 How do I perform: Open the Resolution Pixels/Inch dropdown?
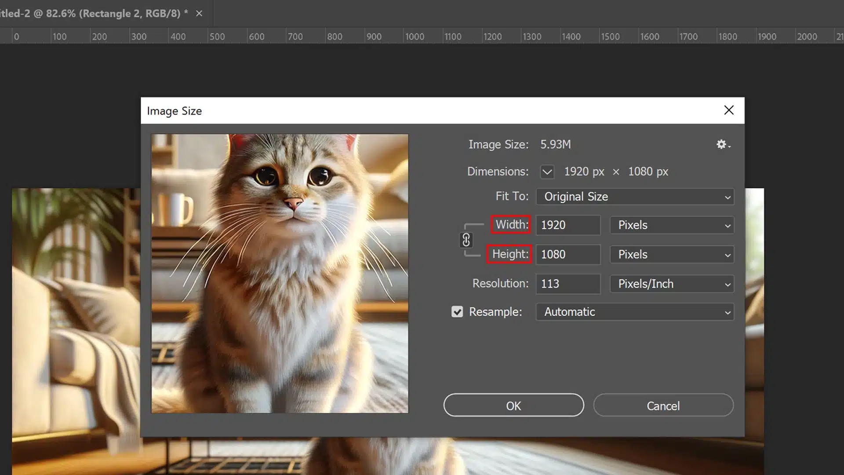pyautogui.click(x=672, y=284)
